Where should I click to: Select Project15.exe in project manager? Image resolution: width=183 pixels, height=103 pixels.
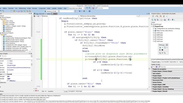tap(159, 26)
